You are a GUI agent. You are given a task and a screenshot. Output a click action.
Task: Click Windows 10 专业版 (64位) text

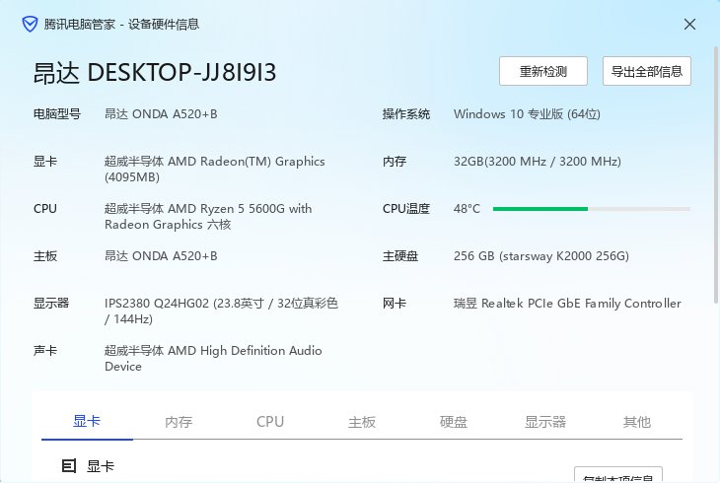[x=527, y=114]
